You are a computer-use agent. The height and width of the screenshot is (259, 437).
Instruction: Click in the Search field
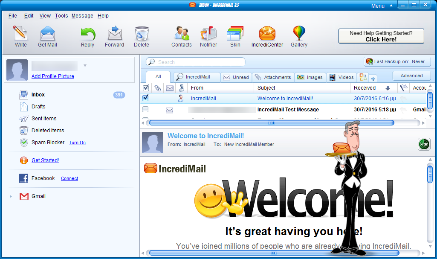pos(196,62)
